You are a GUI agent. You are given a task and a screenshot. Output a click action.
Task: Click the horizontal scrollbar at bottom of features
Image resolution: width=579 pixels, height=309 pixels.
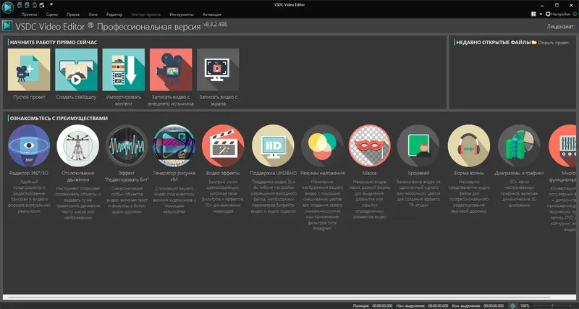[289, 297]
